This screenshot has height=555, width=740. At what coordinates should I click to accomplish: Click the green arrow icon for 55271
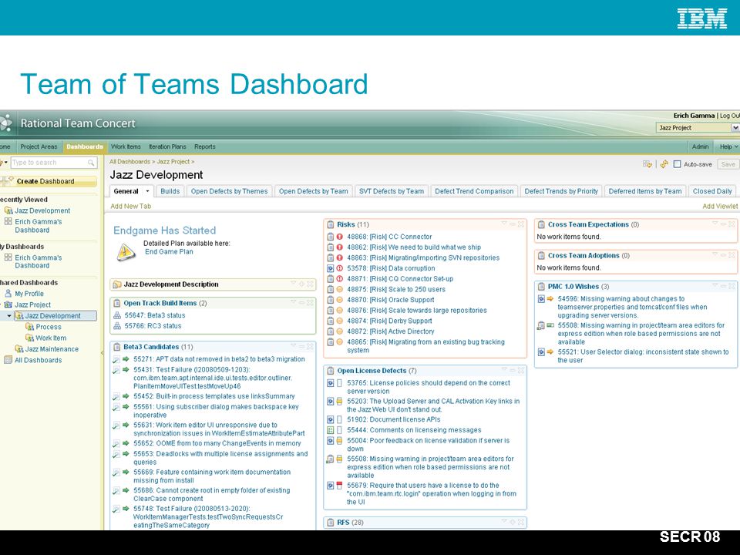[126, 359]
